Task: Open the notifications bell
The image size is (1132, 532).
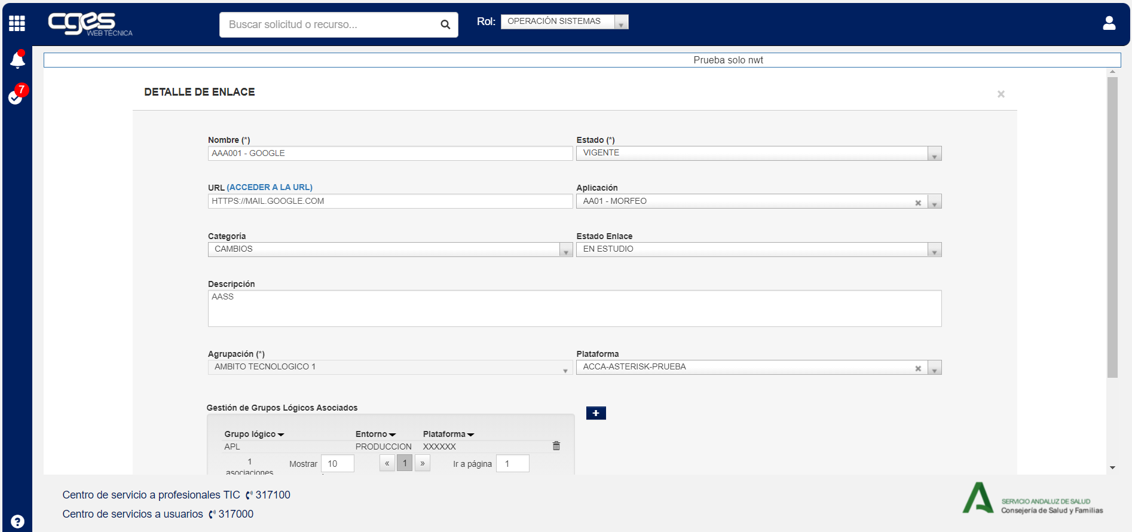Action: [x=17, y=59]
